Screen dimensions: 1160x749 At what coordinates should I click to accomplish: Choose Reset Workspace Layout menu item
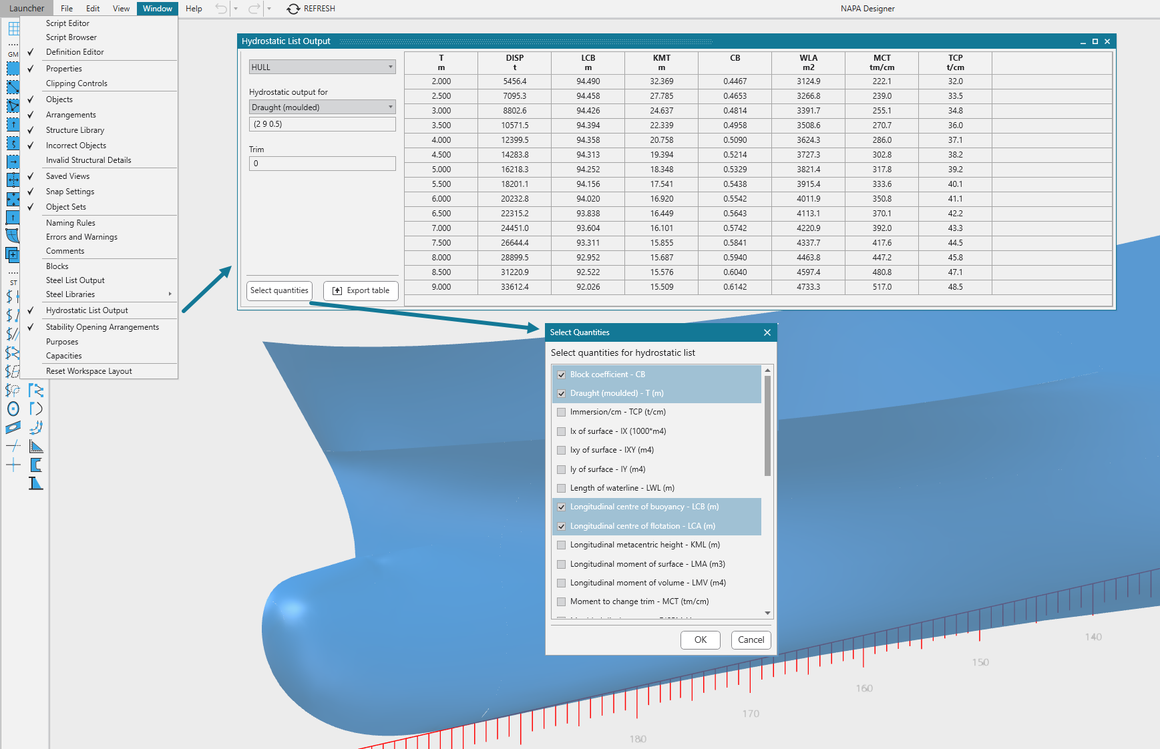89,371
